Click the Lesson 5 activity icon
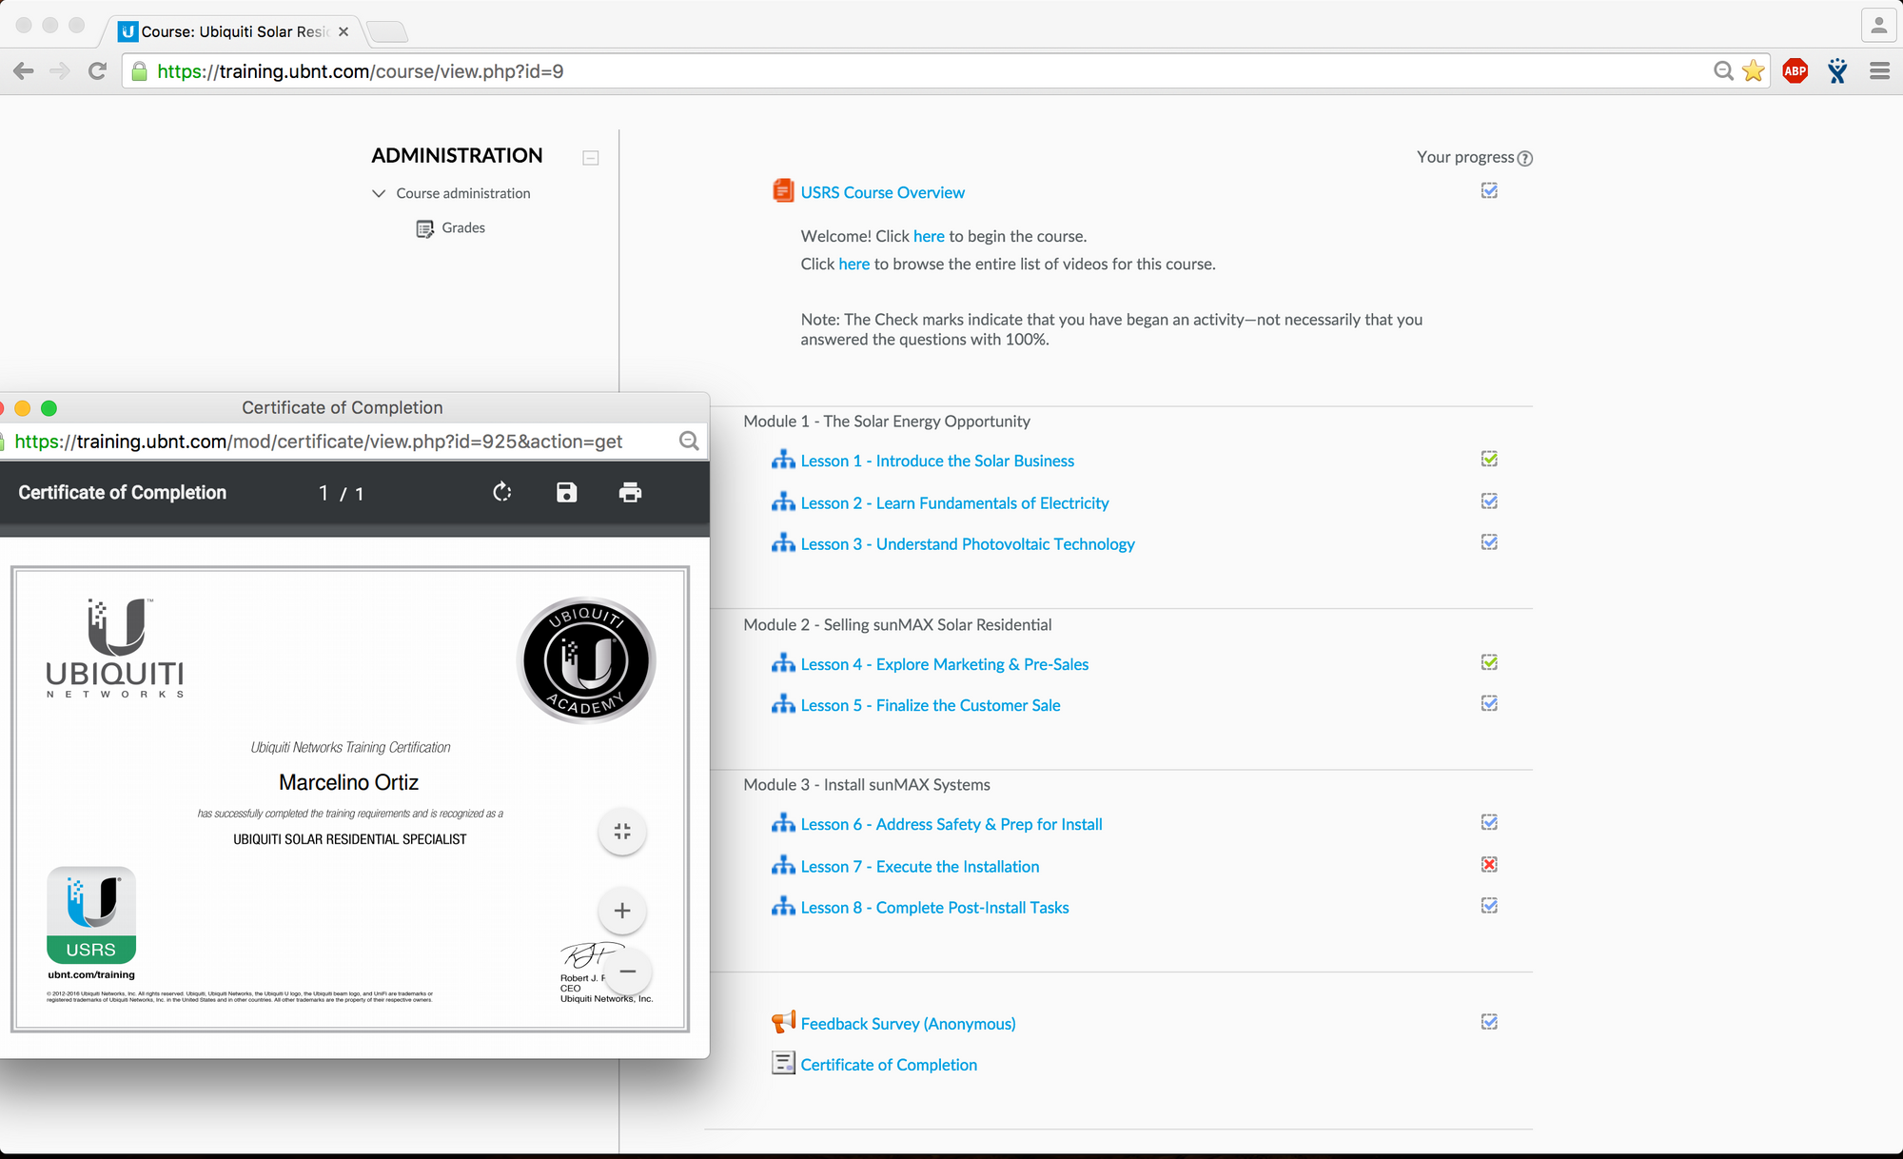 783,703
